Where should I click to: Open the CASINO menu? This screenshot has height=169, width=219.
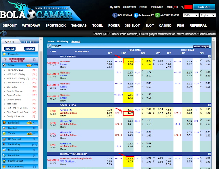click(165, 26)
